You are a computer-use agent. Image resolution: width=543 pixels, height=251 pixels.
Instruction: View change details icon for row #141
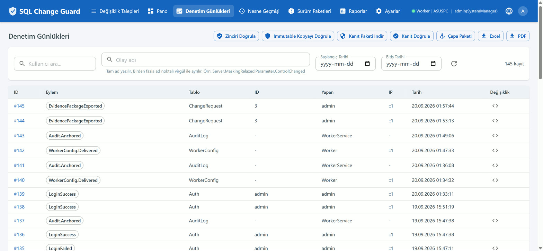tap(495, 165)
